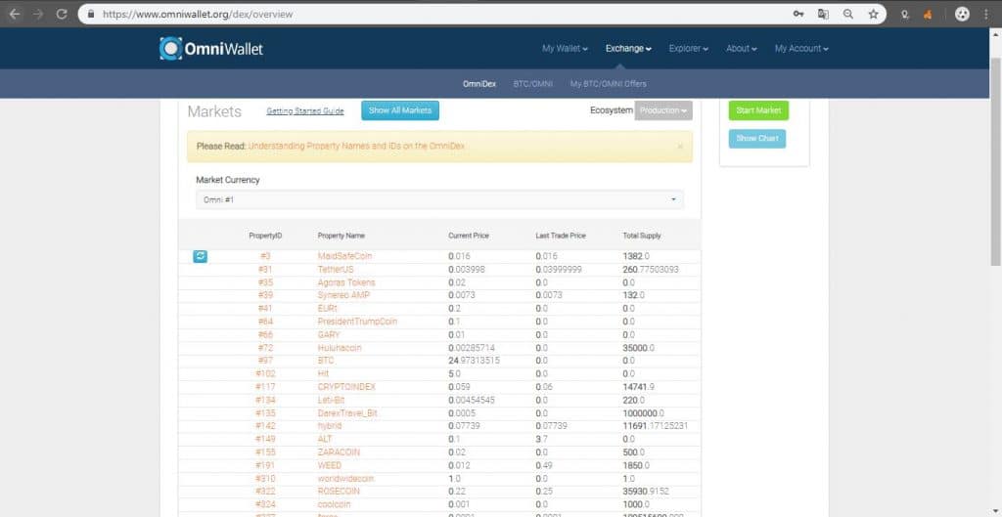Click the Start Market button
This screenshot has width=1002, height=517.
(758, 110)
